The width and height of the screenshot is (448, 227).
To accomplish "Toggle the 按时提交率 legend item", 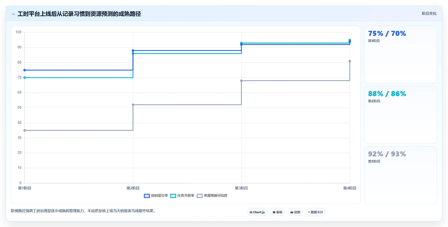I will (x=156, y=196).
